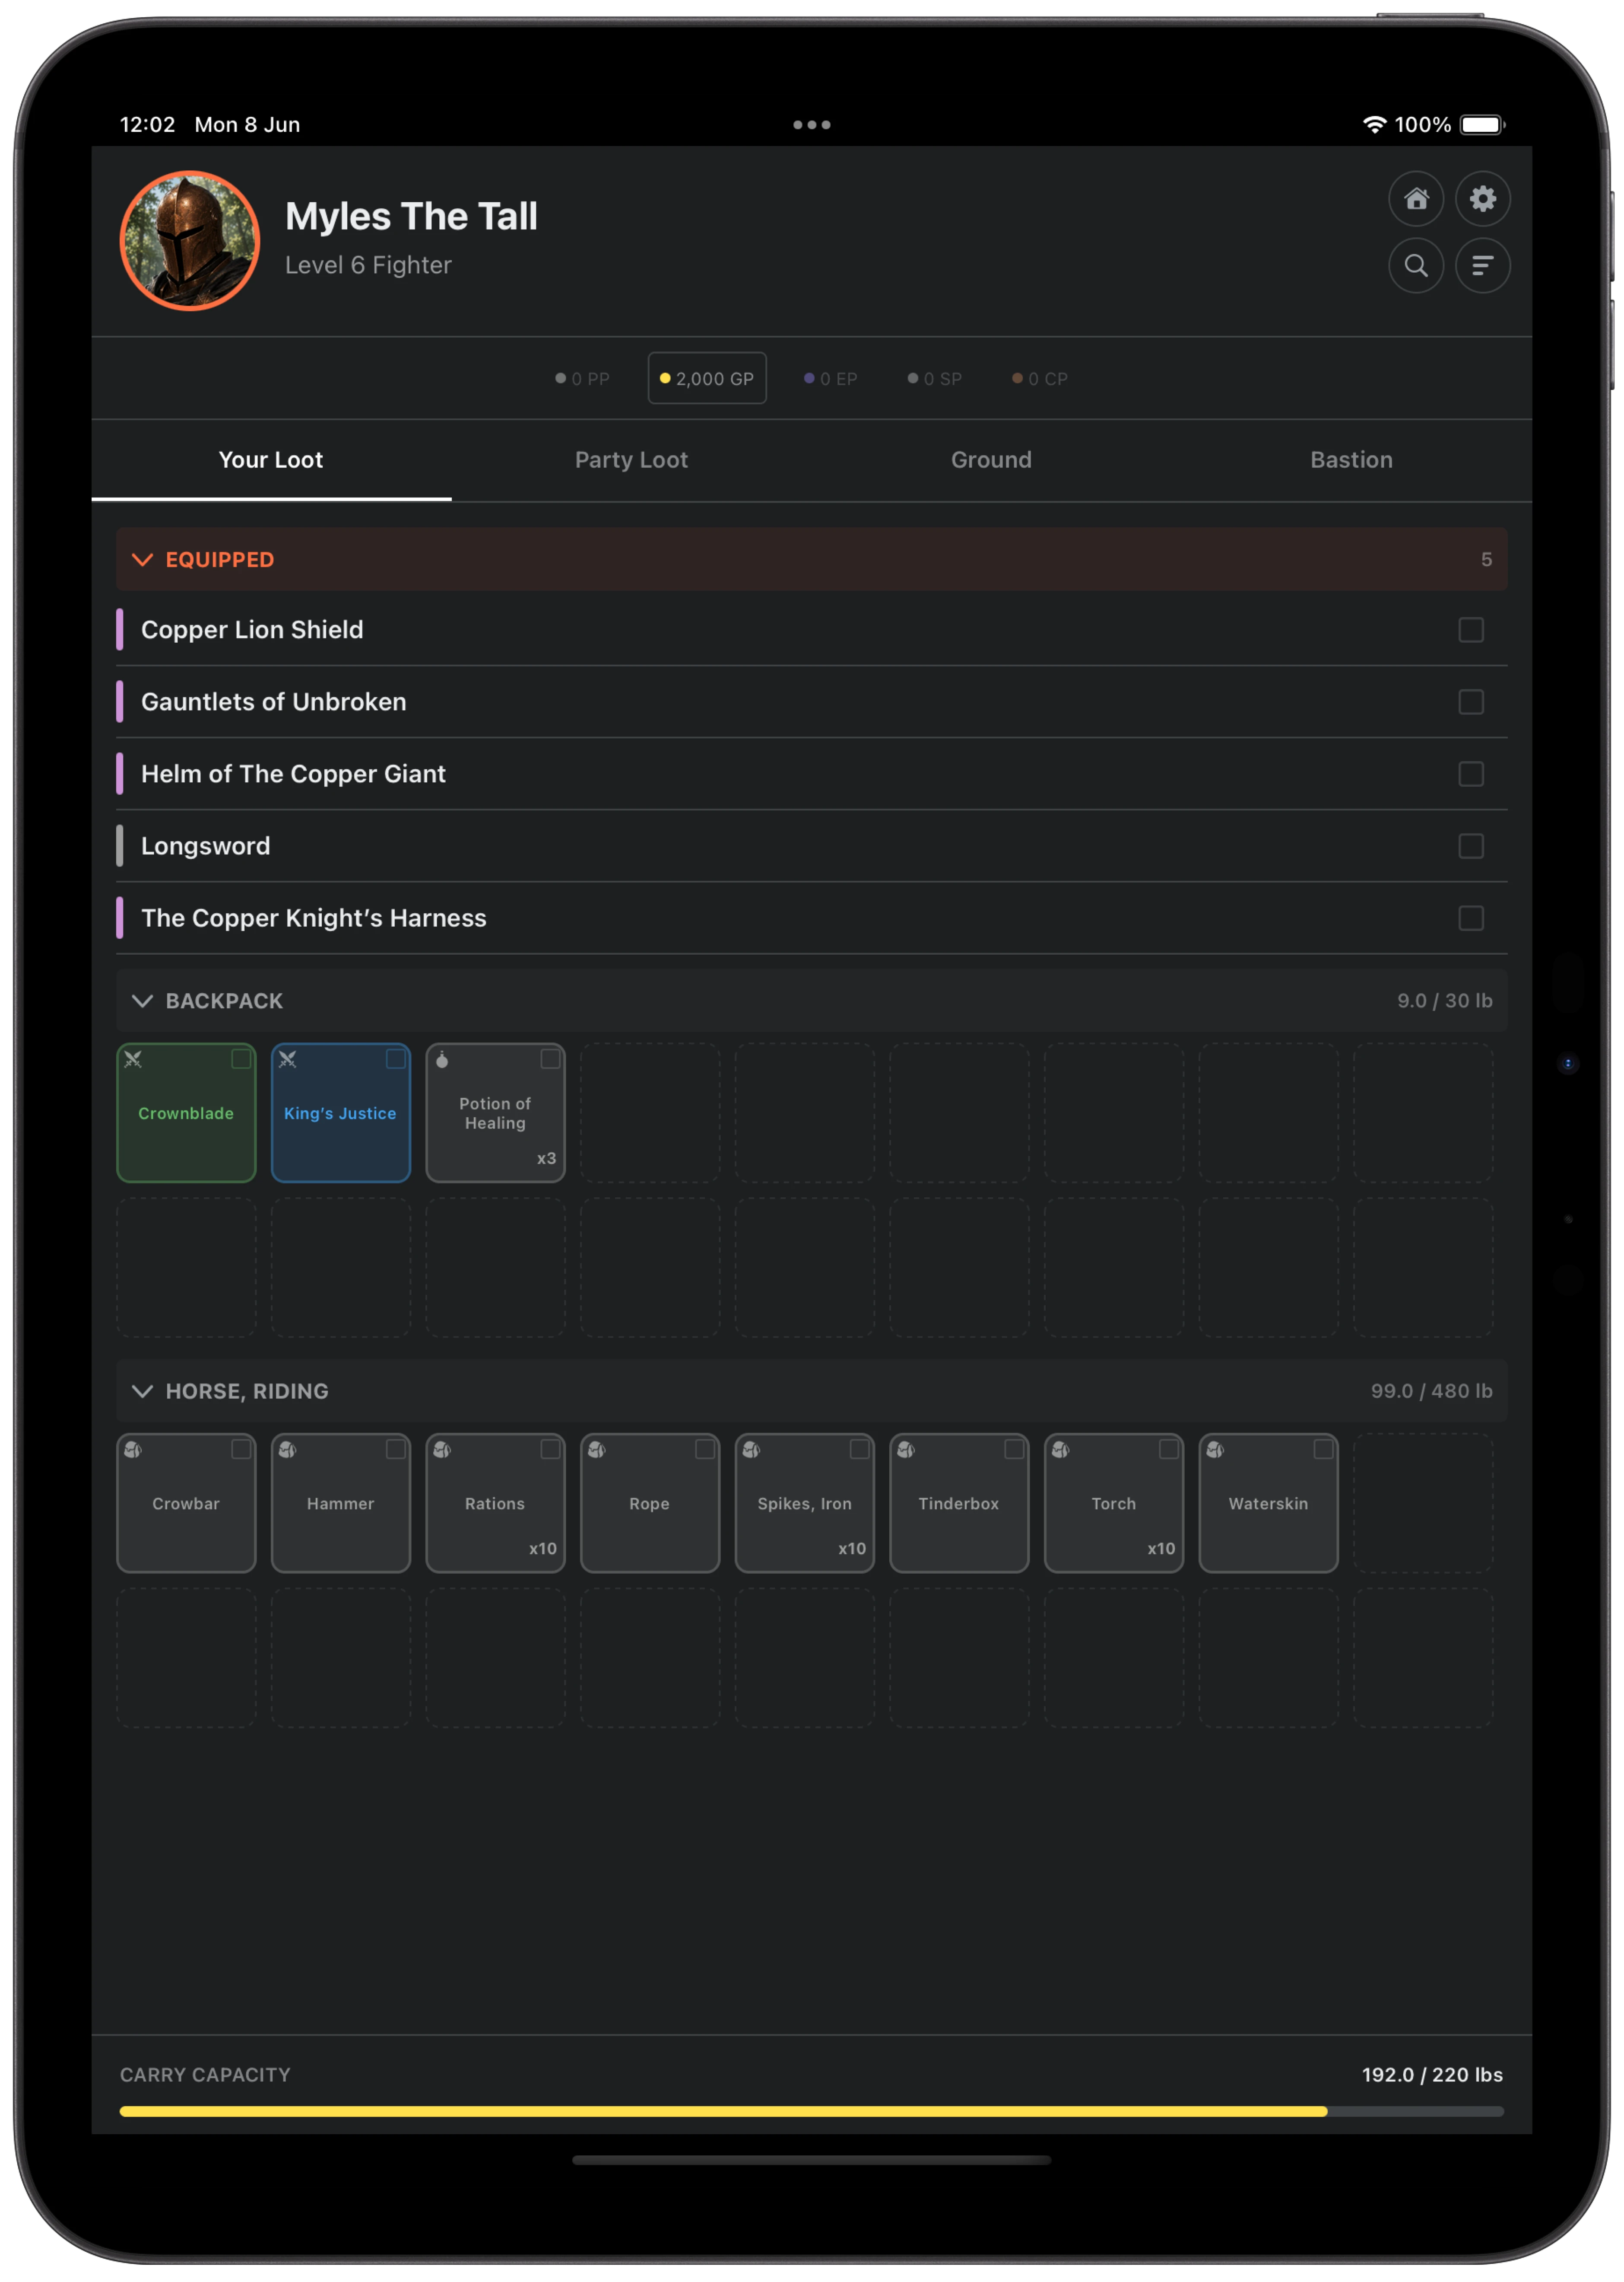This screenshot has height=2282, width=1624.
Task: Tap the Myles The Tall name
Action: click(411, 217)
